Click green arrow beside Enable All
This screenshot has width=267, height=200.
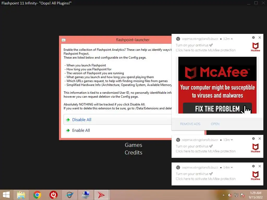point(68,130)
